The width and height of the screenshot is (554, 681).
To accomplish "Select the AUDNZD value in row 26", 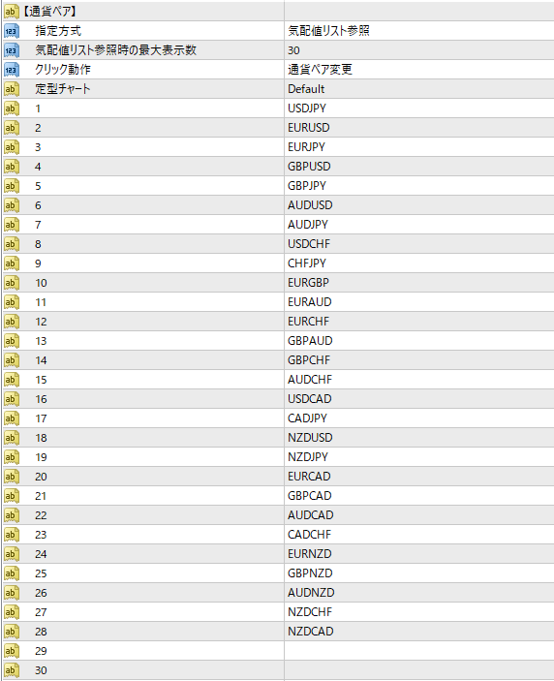I will (x=311, y=593).
